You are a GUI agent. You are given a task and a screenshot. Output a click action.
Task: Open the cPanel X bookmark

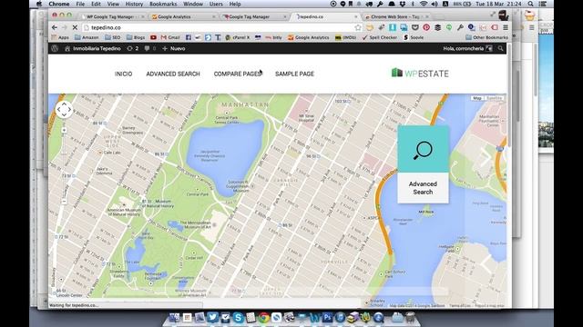click(x=237, y=37)
